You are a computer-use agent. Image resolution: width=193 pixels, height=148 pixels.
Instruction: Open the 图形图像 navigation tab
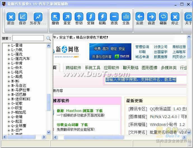pyautogui.click(x=150, y=68)
